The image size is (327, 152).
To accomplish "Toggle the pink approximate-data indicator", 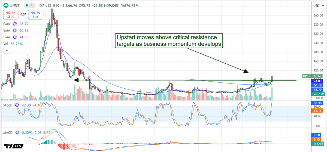I will point(32,5).
